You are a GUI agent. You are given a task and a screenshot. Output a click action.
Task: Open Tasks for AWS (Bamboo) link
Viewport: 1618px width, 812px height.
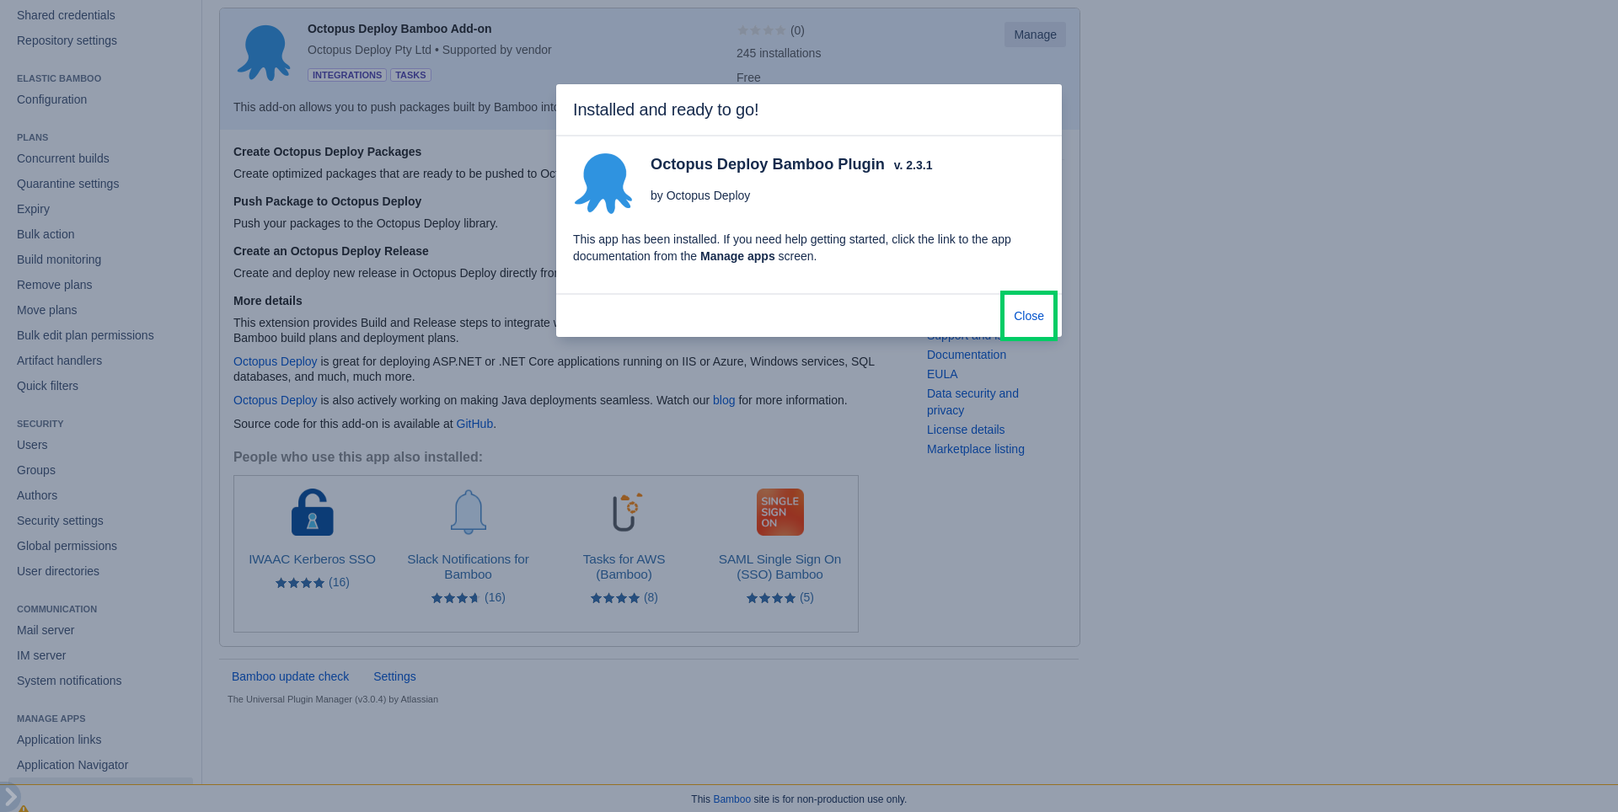click(x=624, y=567)
